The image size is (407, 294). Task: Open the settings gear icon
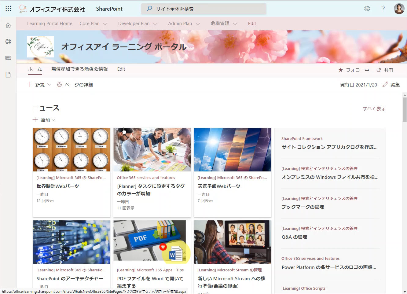[x=367, y=9]
